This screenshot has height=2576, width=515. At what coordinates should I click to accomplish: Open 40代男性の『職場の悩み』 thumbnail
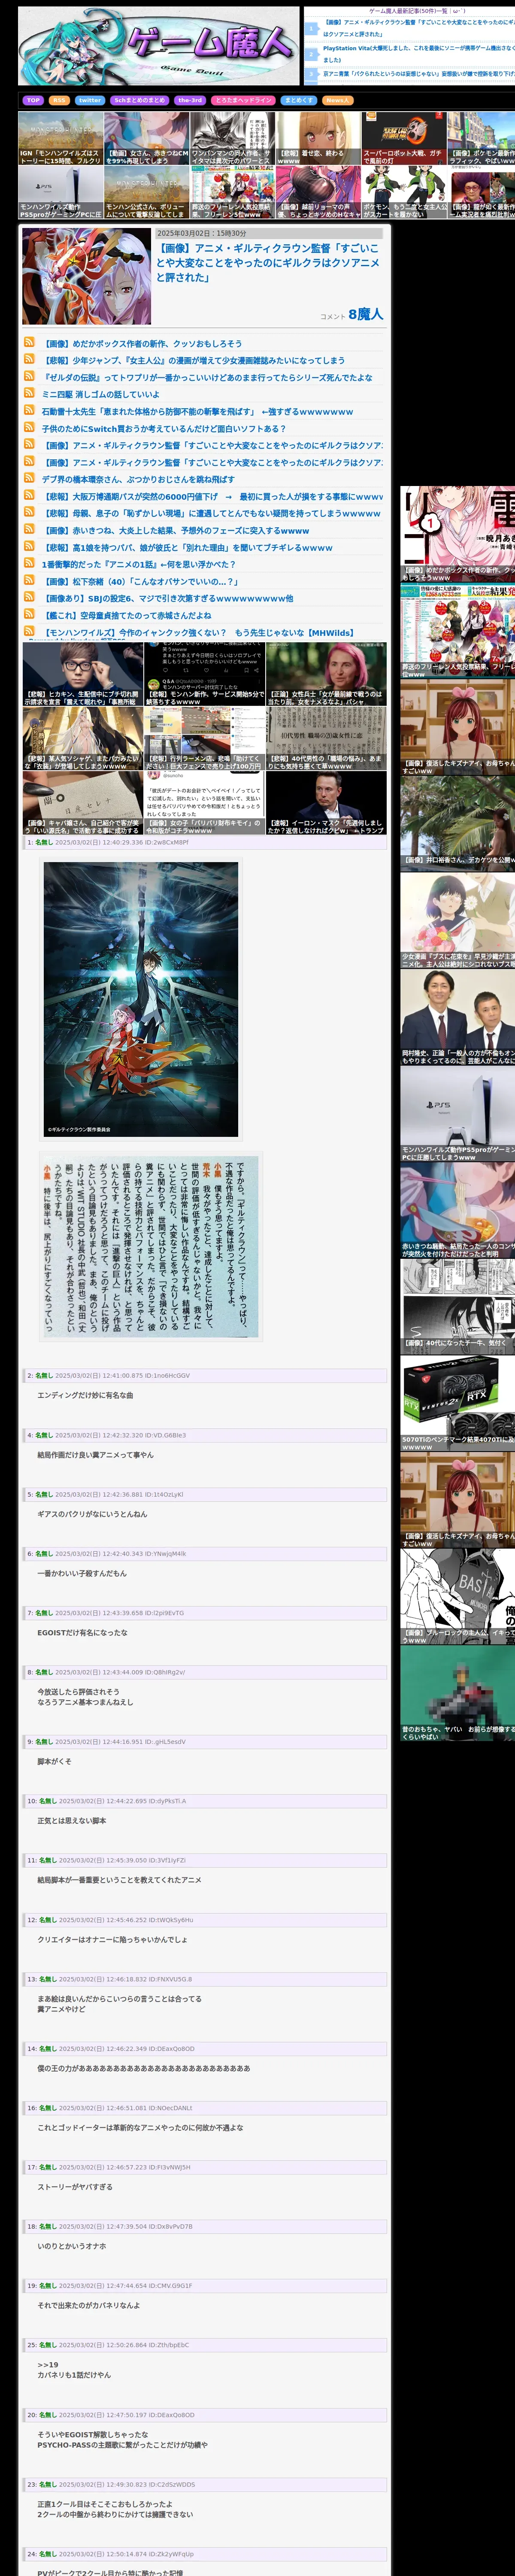(326, 738)
